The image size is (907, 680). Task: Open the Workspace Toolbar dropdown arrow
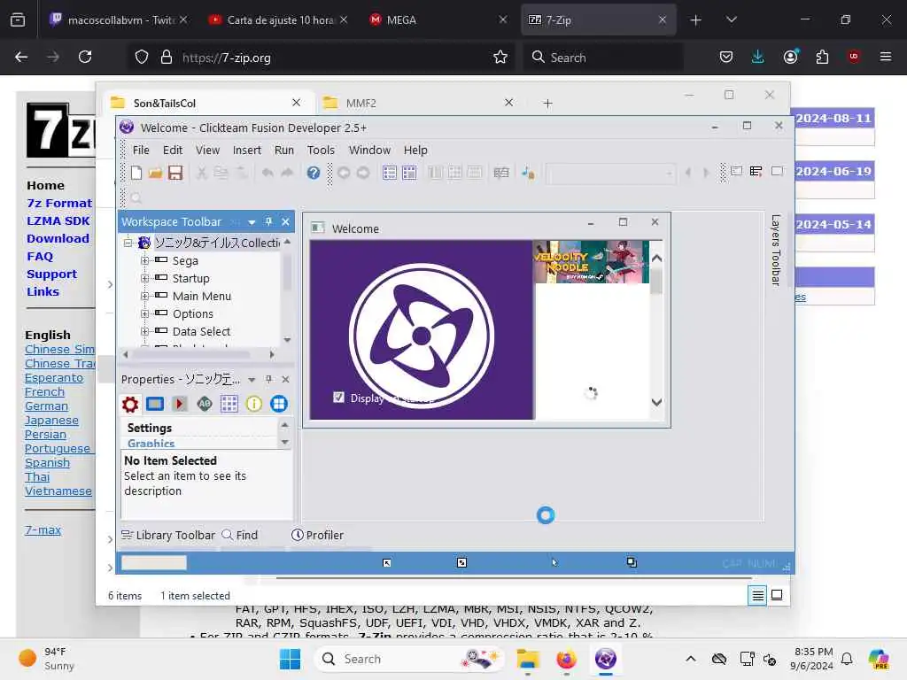[x=252, y=222]
